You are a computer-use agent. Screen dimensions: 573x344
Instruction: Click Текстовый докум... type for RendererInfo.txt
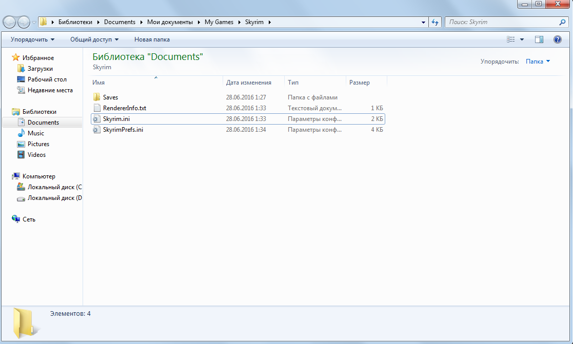click(314, 108)
